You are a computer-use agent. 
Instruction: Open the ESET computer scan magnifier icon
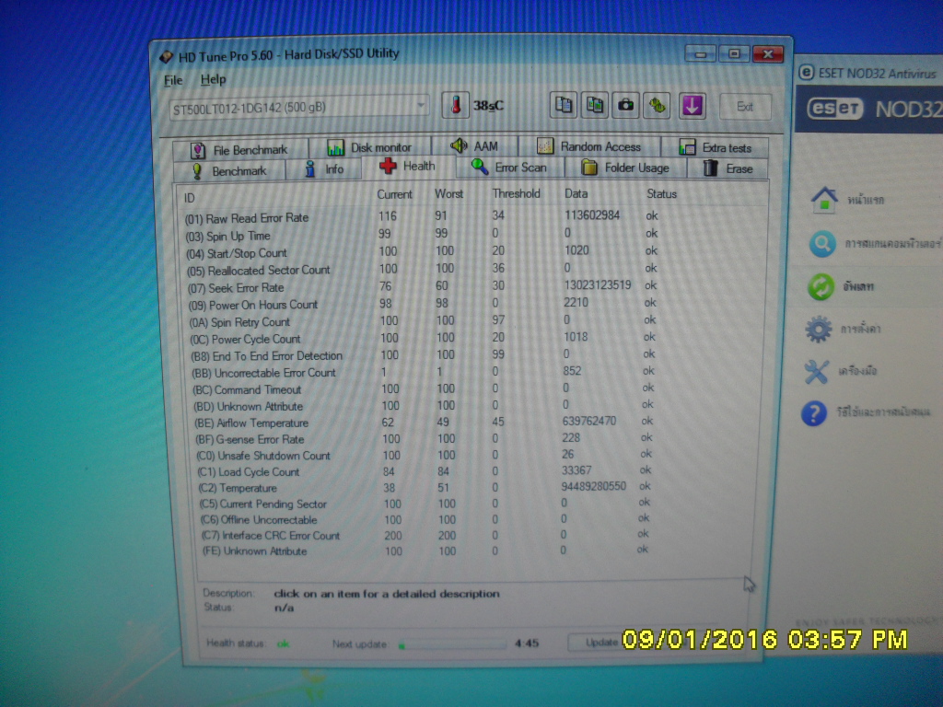[822, 243]
